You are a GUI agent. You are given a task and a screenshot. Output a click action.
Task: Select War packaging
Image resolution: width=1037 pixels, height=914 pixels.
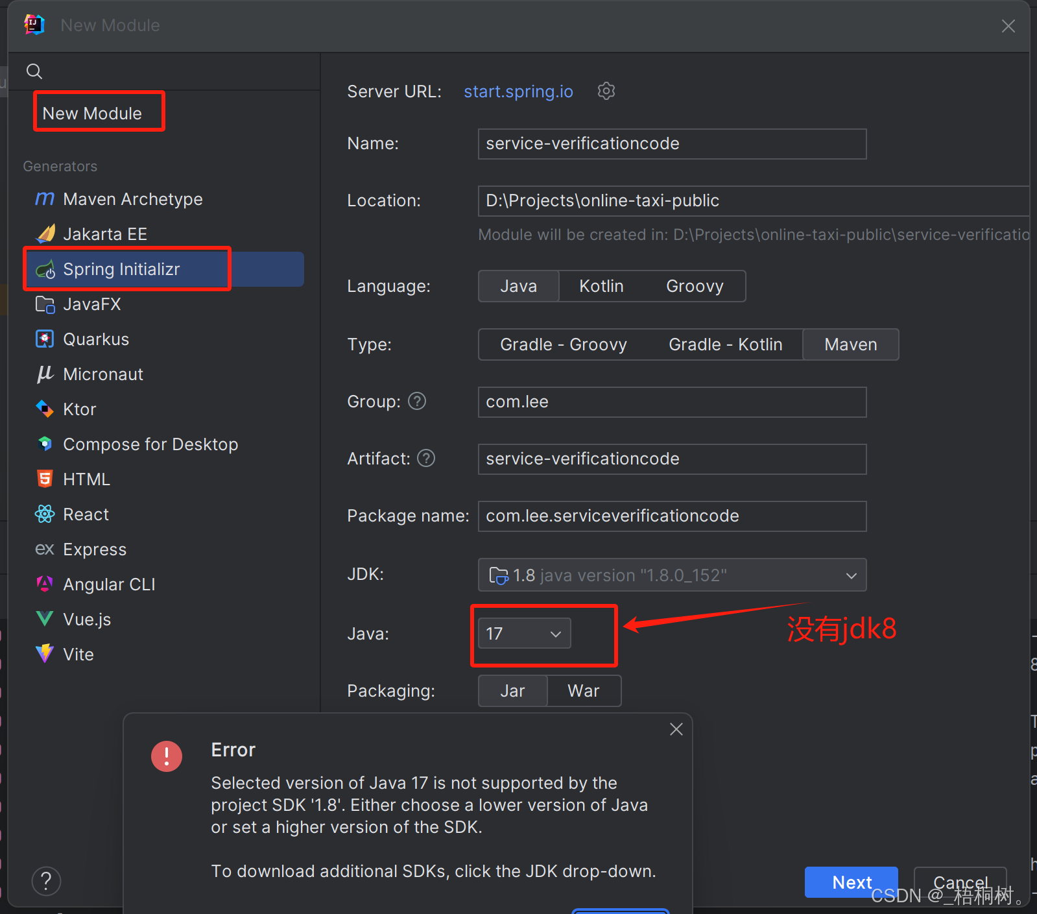click(584, 691)
